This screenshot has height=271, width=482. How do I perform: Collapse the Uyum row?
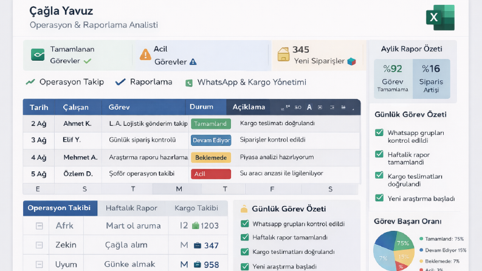pos(40,264)
